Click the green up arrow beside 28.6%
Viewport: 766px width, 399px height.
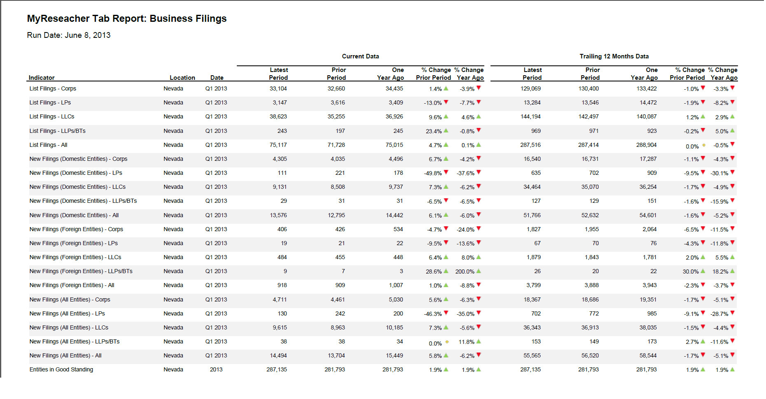(x=446, y=271)
